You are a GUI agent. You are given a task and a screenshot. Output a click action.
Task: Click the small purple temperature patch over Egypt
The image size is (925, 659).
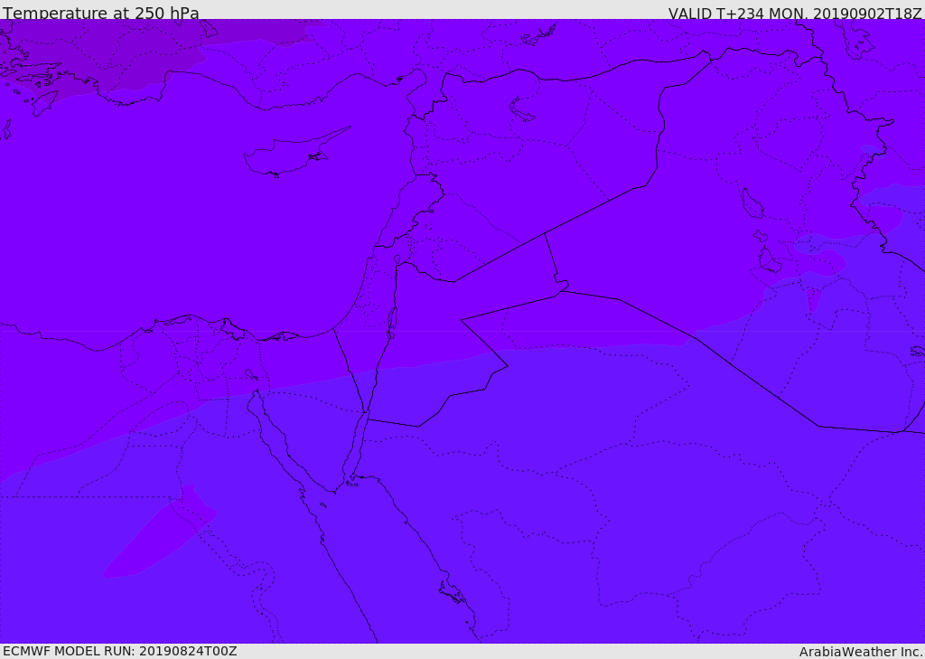coord(161,532)
